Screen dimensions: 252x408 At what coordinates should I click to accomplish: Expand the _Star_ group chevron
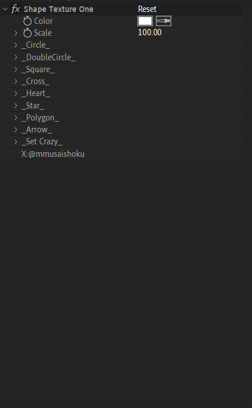click(x=16, y=105)
